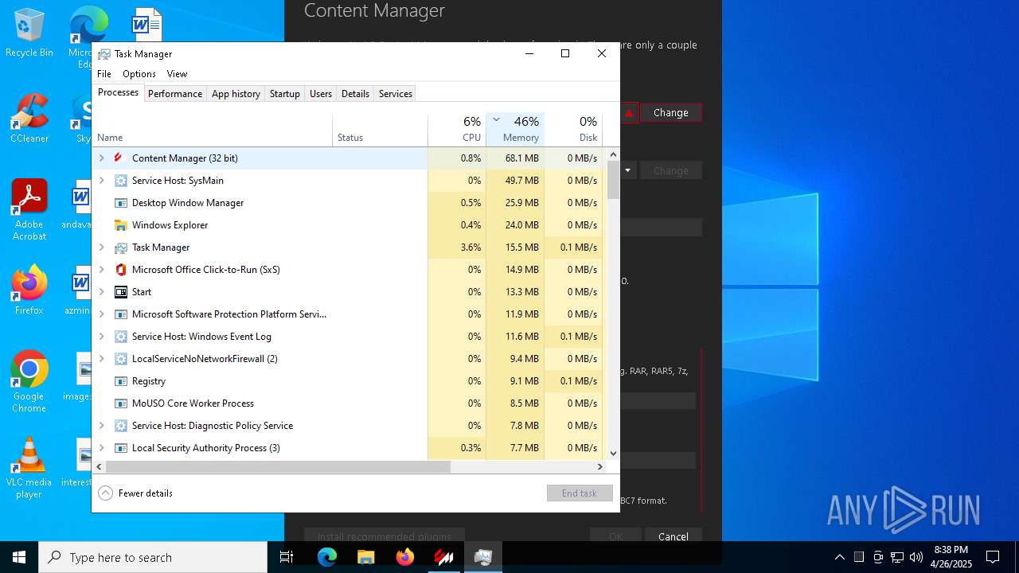Open Adobe Acrobat desktop icon

29,209
